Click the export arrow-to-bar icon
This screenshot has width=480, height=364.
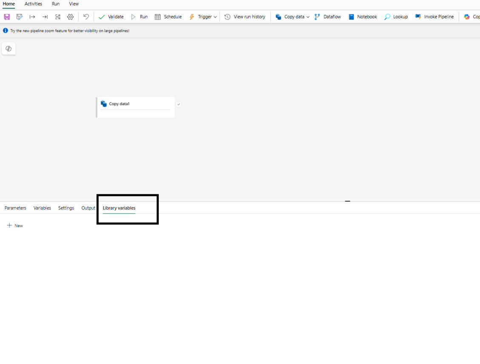pos(45,17)
